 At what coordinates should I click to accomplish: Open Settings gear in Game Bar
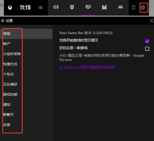(x=143, y=8)
